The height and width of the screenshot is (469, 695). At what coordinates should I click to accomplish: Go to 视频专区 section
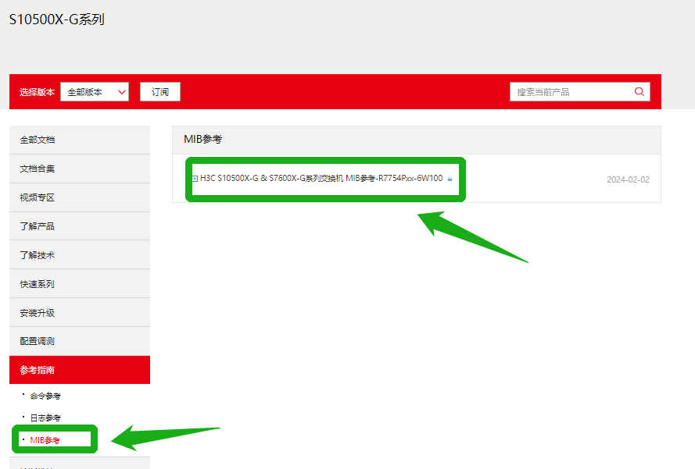coord(80,197)
